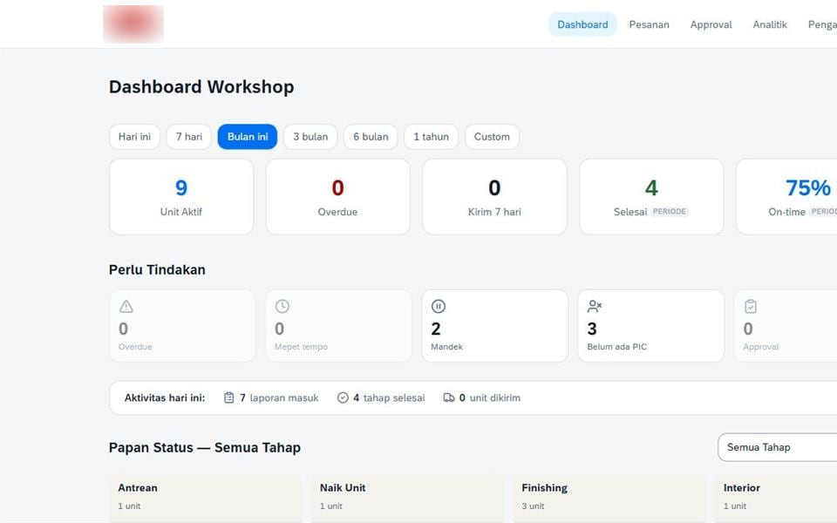Open the Kirim 7 hari card
The image size is (837, 523).
pos(494,196)
